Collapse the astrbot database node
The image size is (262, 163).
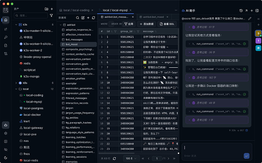click(x=61, y=25)
